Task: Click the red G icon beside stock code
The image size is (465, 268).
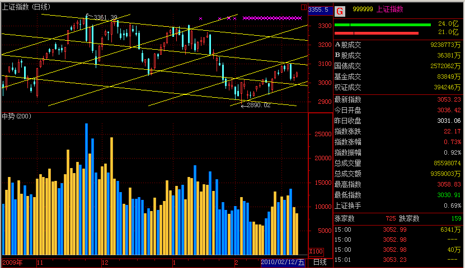Action: click(340, 11)
